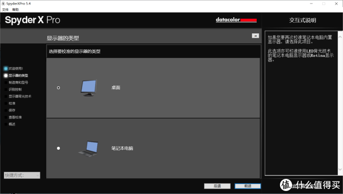Open the 快捷方式 shortcut dropdown
The height and width of the screenshot is (194, 343).
(x=22, y=175)
